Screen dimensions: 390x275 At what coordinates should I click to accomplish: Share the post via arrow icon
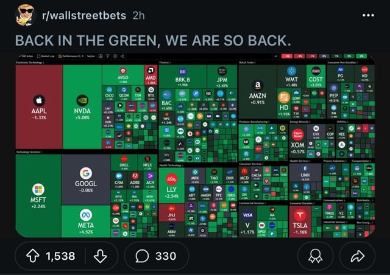coord(358,256)
